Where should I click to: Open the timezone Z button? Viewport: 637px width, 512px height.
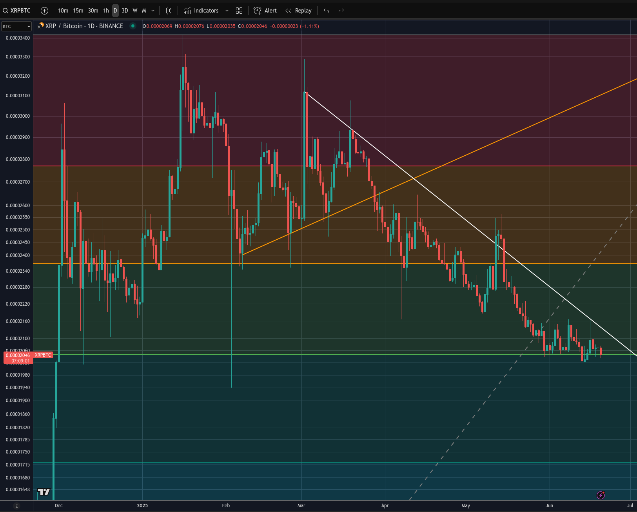point(16,506)
